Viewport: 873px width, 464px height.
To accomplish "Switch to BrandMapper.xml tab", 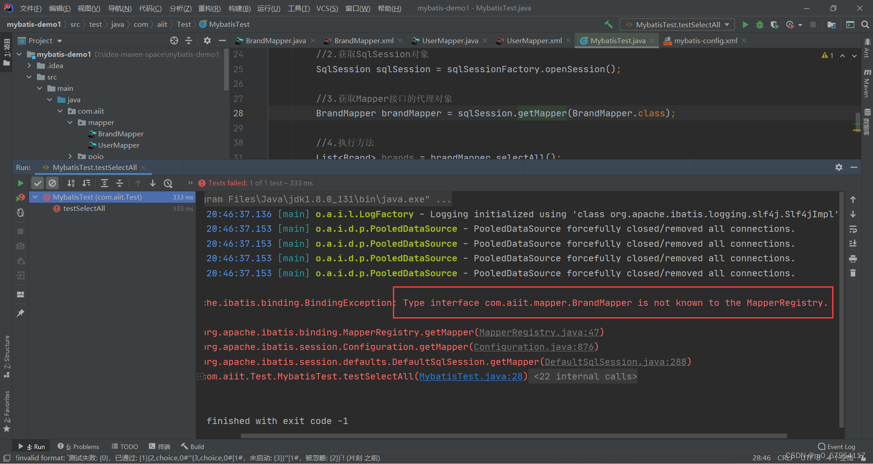I will 363,40.
